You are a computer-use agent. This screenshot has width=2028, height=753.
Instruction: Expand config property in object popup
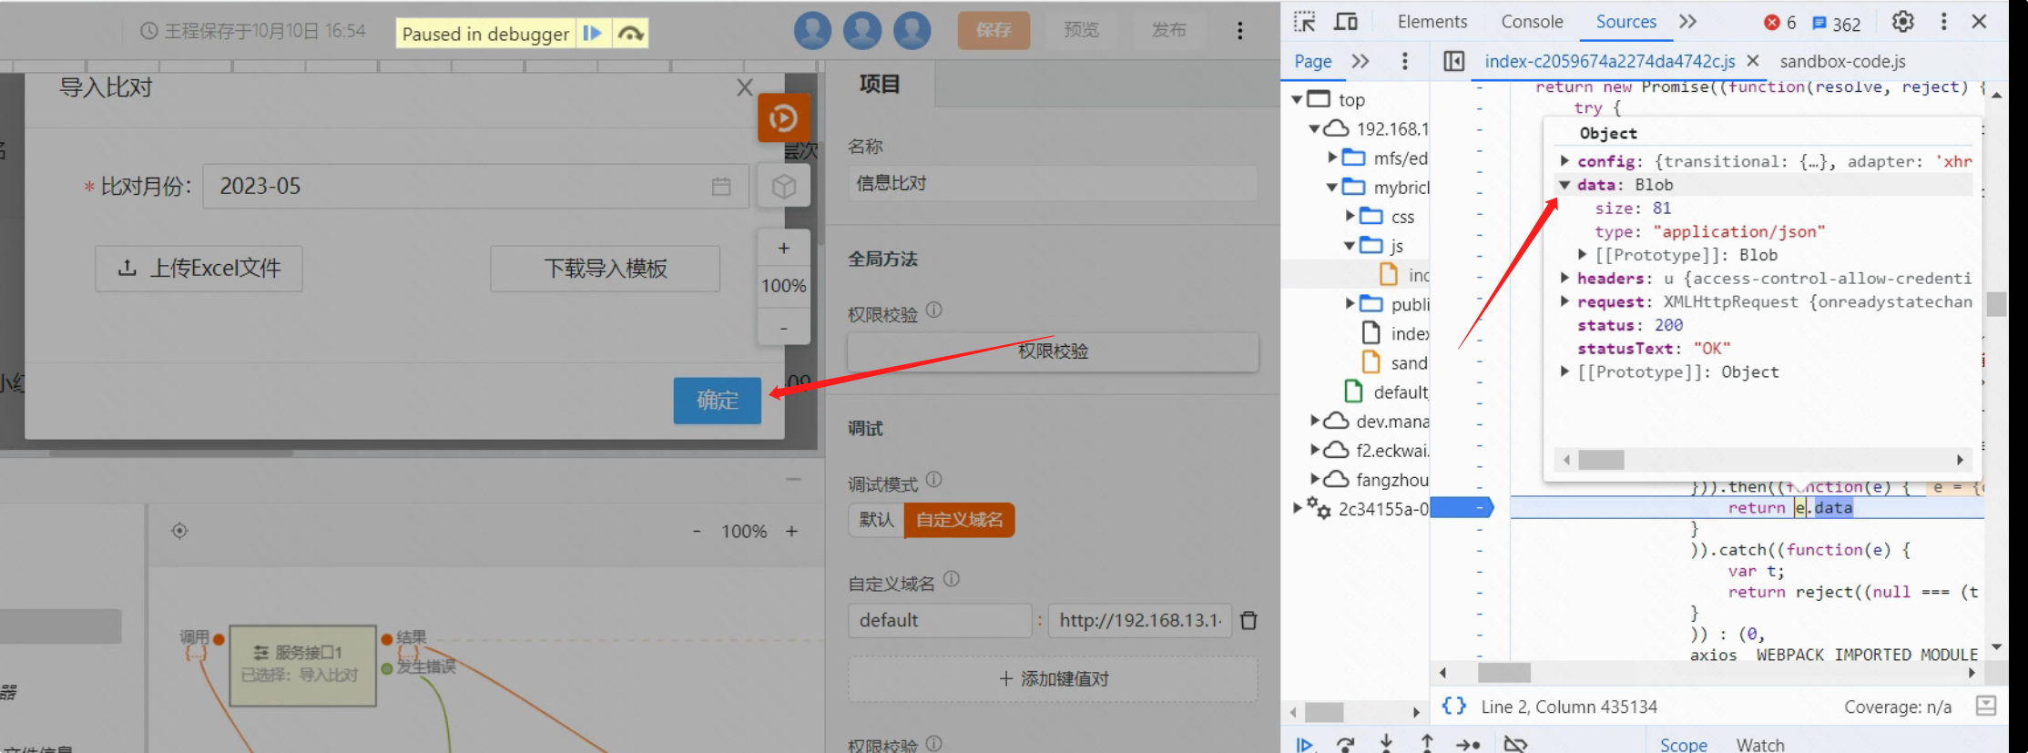click(1564, 161)
